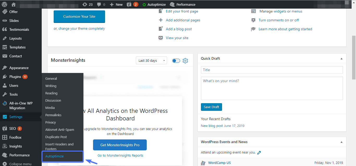The image size is (356, 166).
Task: Click the edit location pencil icon
Action: coord(259,152)
